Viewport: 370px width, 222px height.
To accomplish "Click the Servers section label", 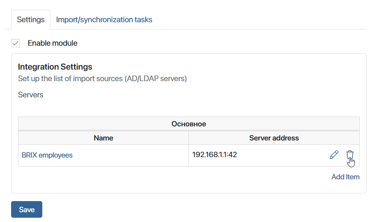I will click(31, 95).
